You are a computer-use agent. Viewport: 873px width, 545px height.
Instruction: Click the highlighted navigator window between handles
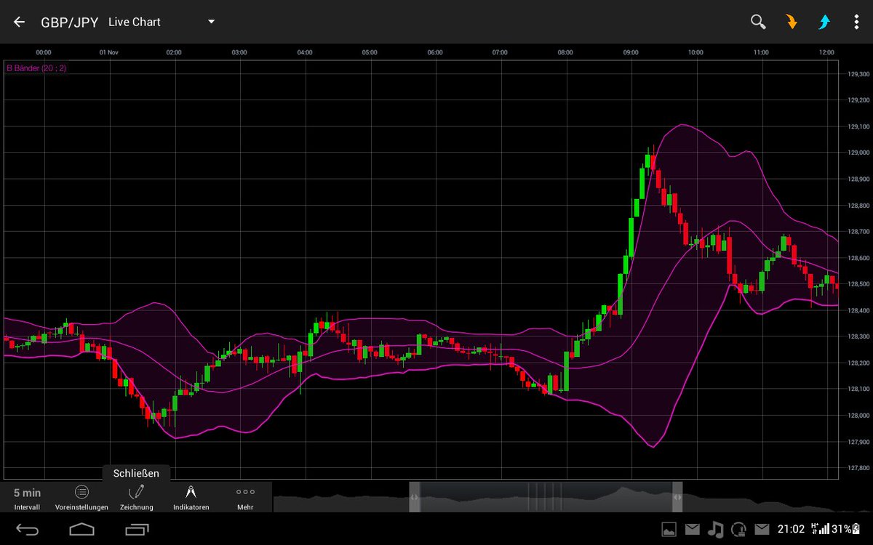click(546, 498)
